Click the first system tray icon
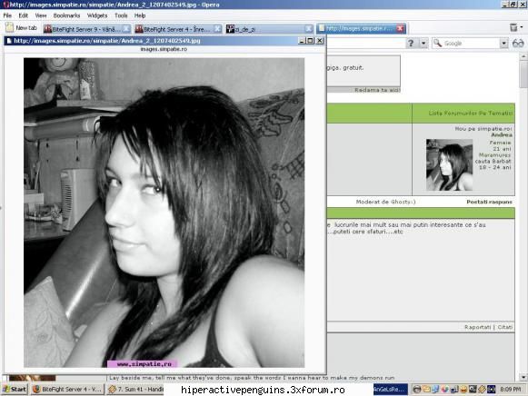Screen dimensions: 528x396 coord(417,390)
